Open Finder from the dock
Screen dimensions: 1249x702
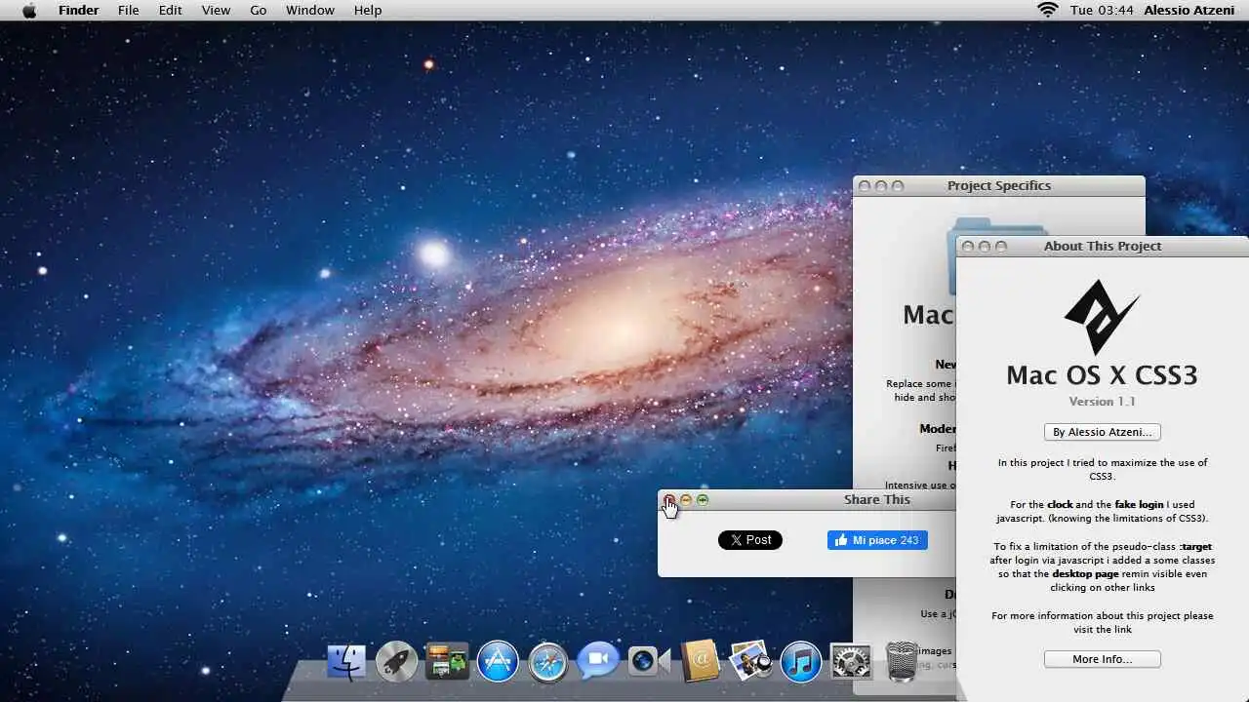tap(346, 662)
